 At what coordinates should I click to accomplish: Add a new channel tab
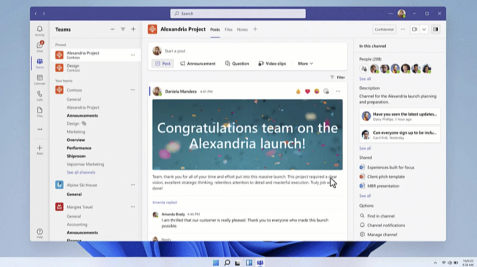click(255, 29)
